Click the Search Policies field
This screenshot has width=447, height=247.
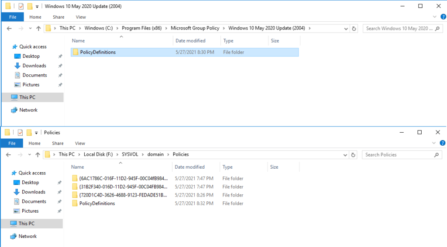[x=402, y=155]
